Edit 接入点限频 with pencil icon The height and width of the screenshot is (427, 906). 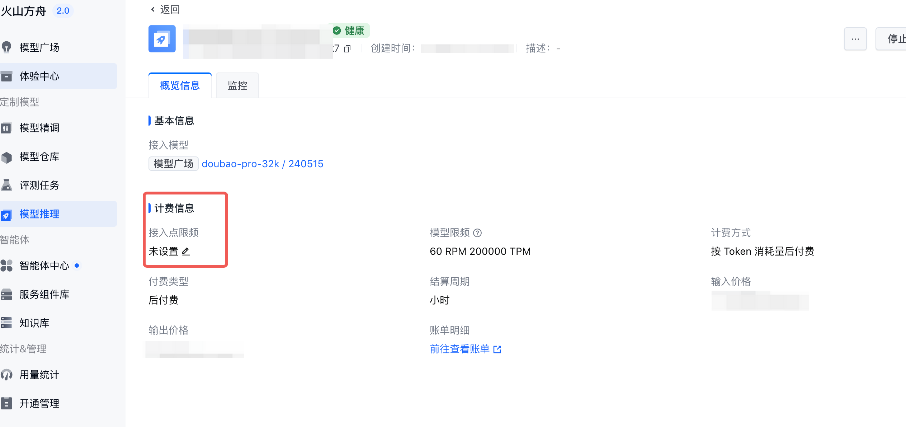186,252
